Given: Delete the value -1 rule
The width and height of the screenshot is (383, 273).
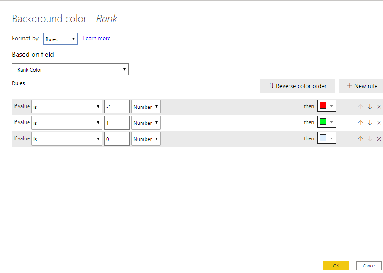Looking at the screenshot, I should coord(379,107).
